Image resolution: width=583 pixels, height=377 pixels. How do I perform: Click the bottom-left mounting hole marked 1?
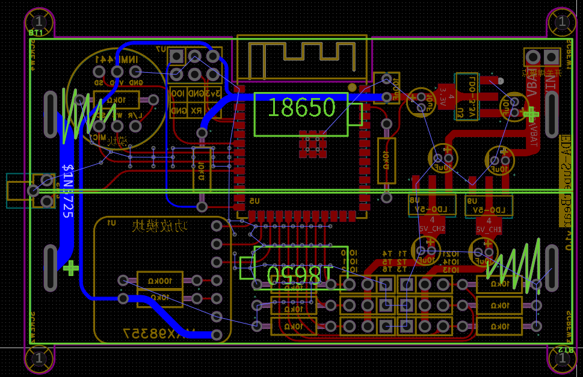(39, 359)
